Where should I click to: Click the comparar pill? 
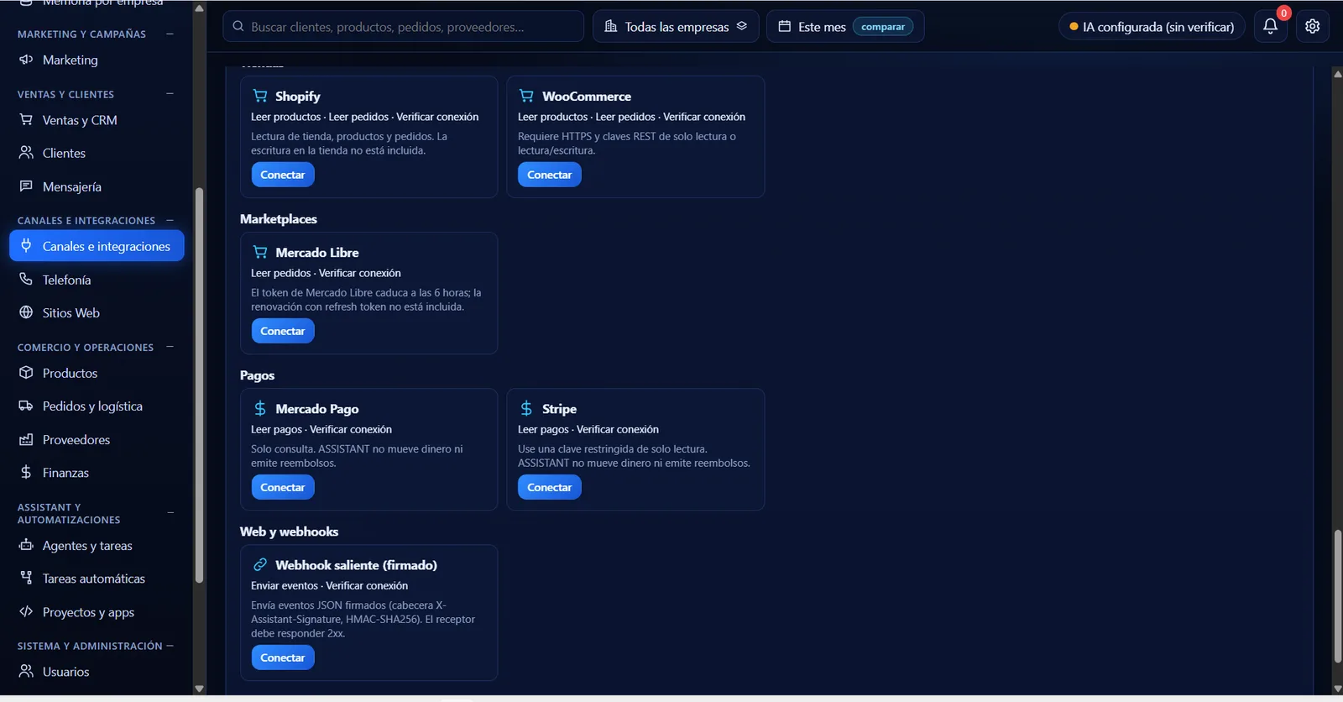coord(883,27)
